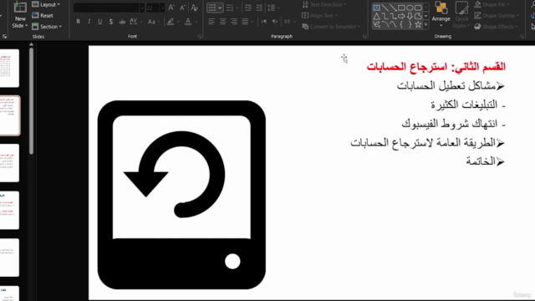Click the font size box showing 22
This screenshot has height=301, width=535.
[152, 8]
